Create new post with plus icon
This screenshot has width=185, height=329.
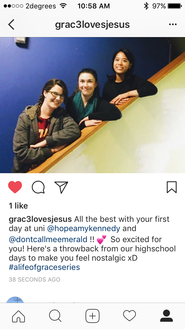[92, 316]
